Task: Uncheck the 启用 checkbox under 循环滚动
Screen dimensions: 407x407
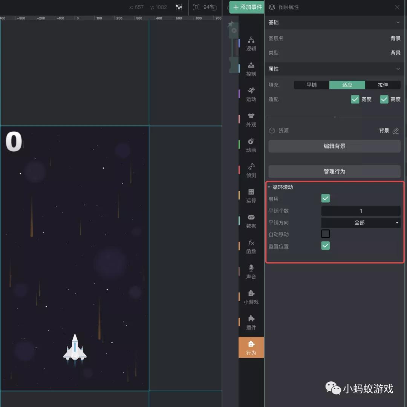Action: pos(325,198)
